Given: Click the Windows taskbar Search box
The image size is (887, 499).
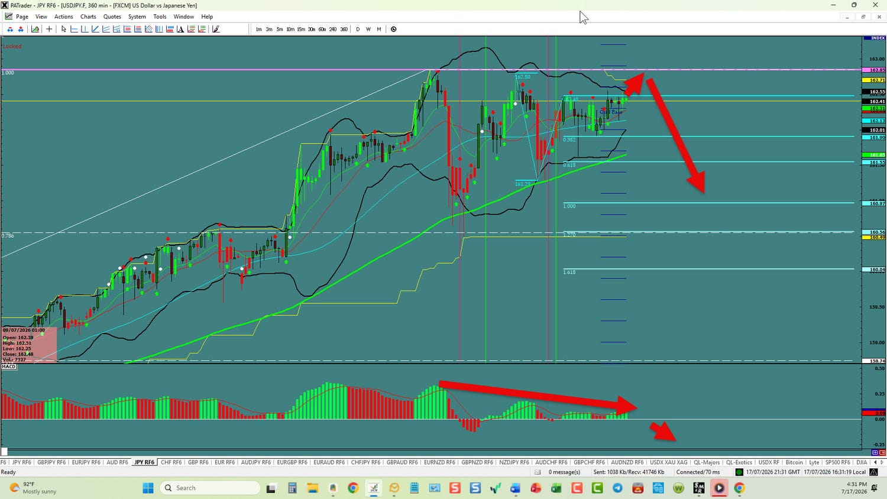Looking at the screenshot, I should [210, 488].
